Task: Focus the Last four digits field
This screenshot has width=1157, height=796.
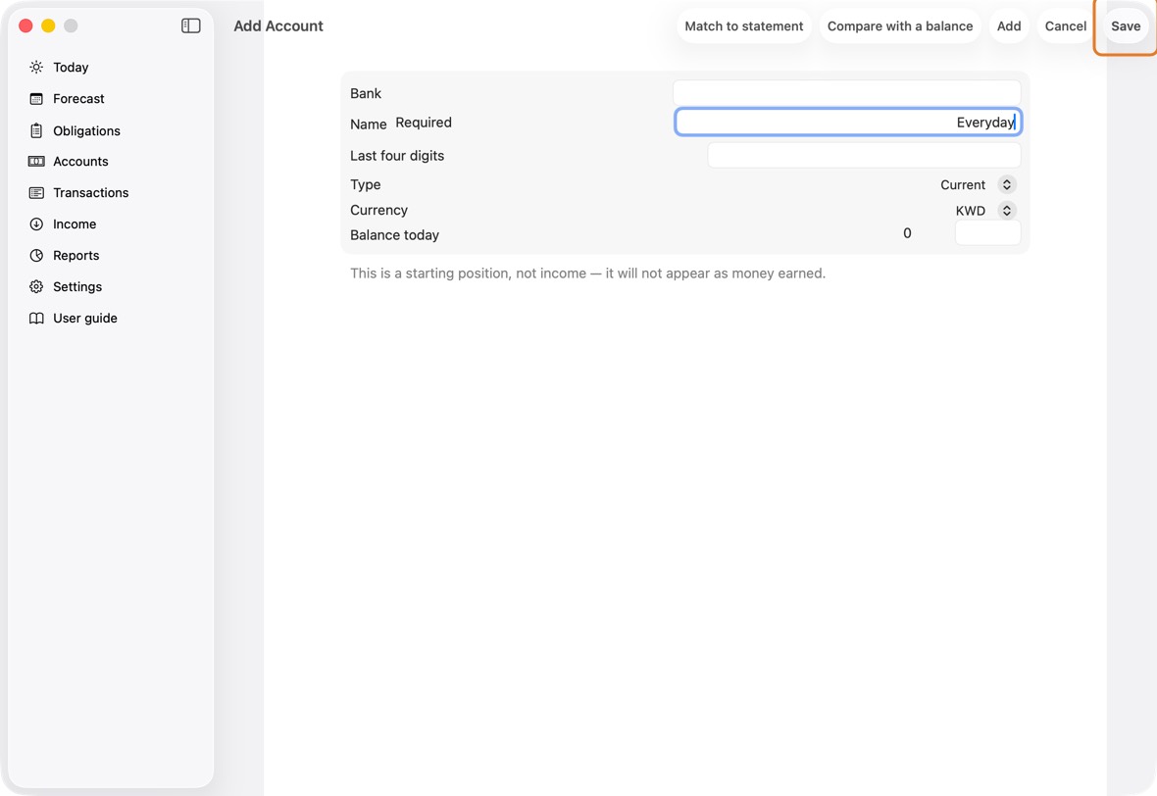Action: click(x=864, y=155)
